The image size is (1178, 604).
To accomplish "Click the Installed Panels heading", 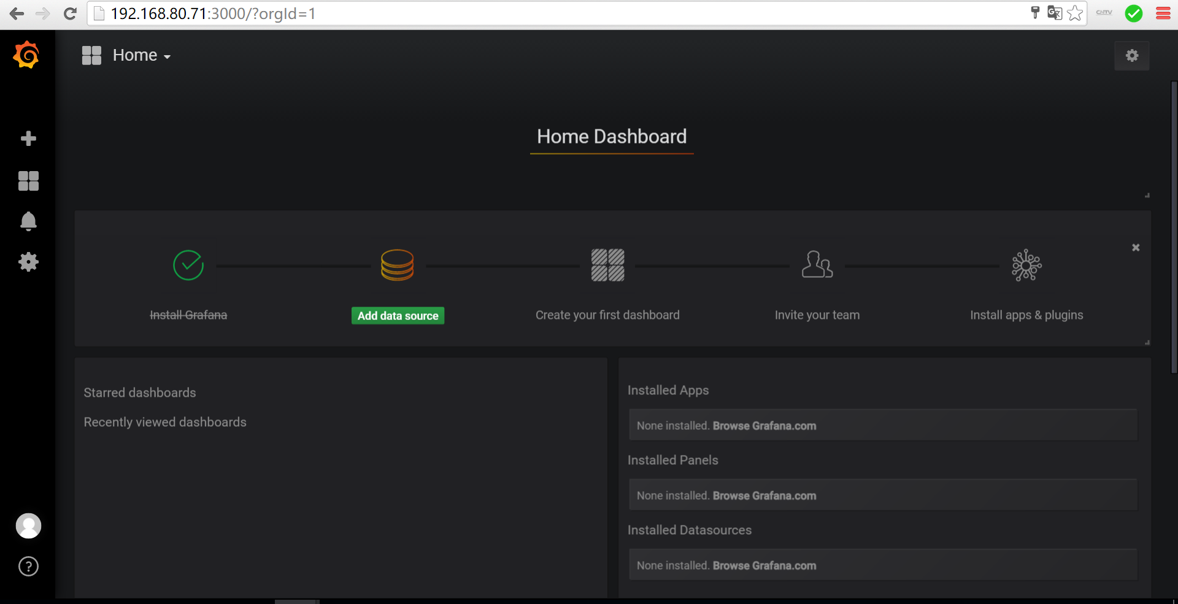I will (672, 460).
